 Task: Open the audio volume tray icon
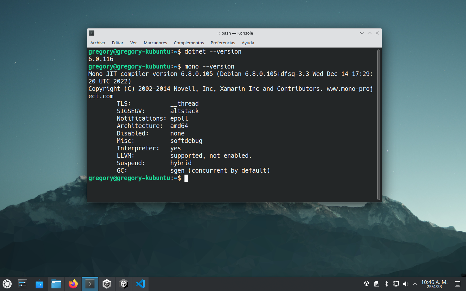[x=405, y=284]
